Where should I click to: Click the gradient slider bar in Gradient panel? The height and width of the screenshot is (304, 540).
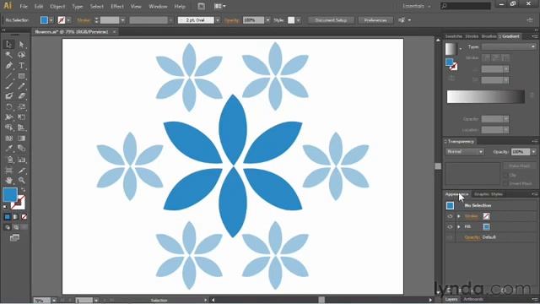(x=486, y=96)
